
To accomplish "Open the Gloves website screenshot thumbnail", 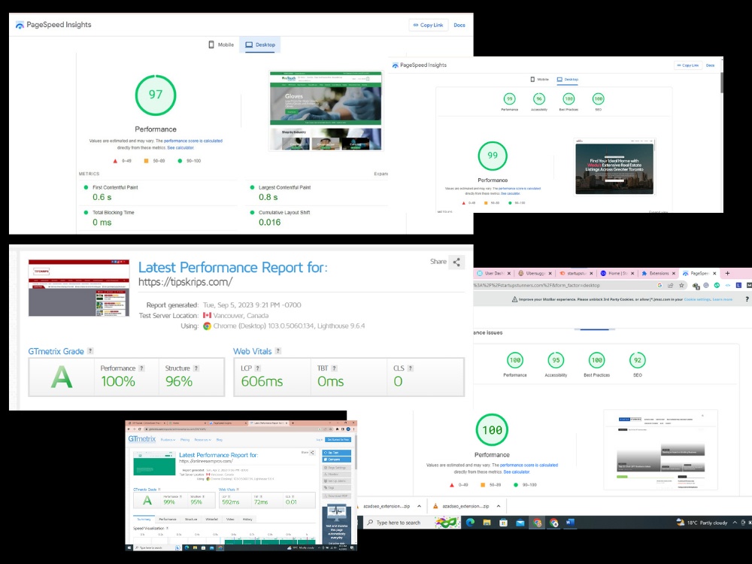I will click(326, 111).
